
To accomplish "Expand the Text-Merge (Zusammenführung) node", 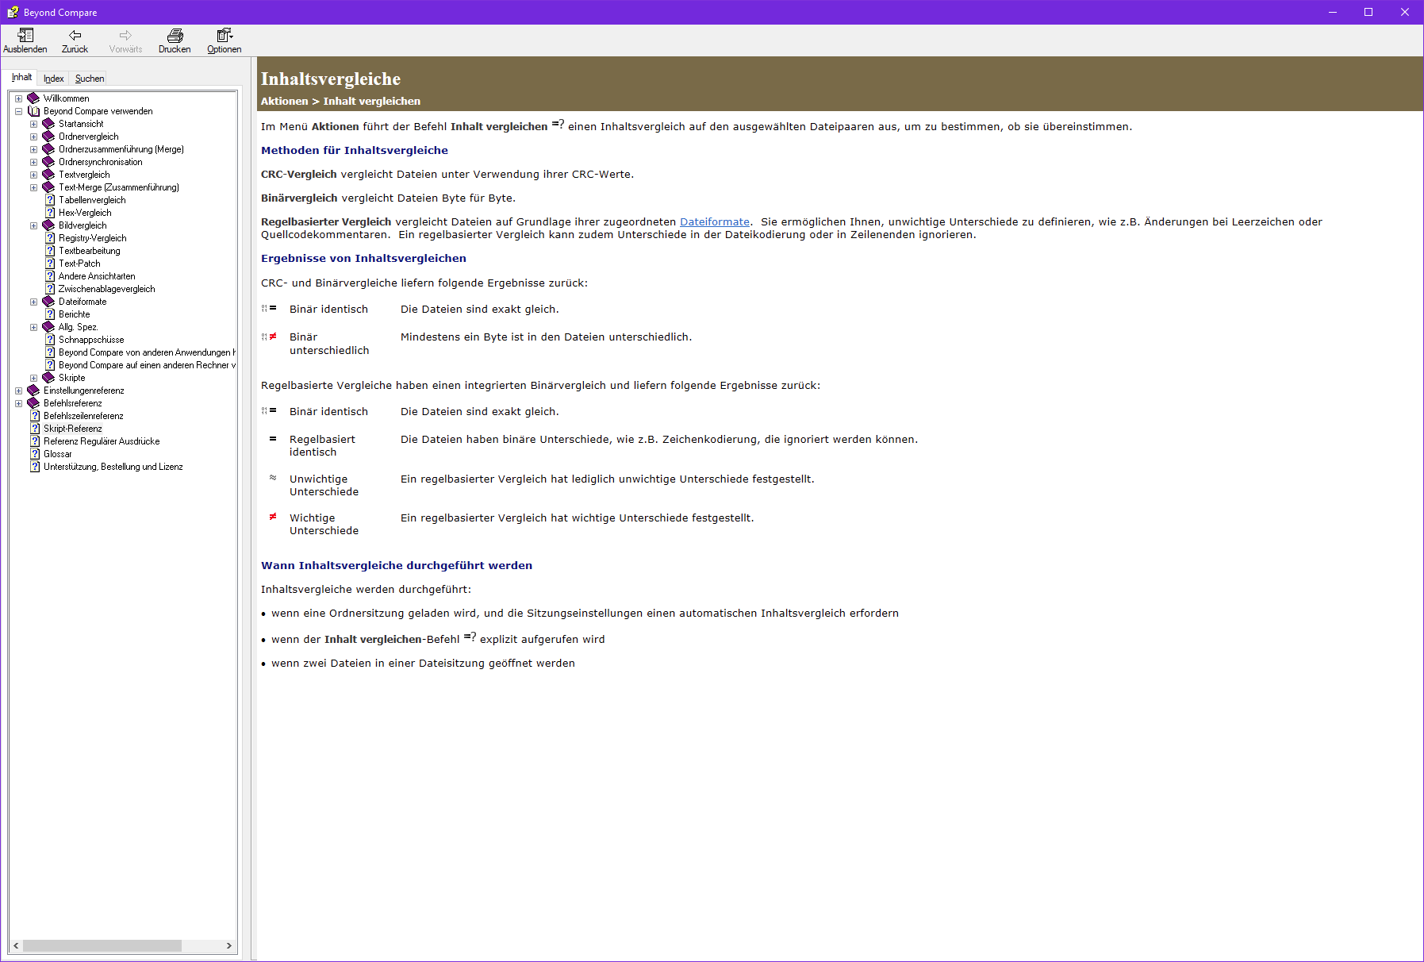I will pyautogui.click(x=33, y=188).
